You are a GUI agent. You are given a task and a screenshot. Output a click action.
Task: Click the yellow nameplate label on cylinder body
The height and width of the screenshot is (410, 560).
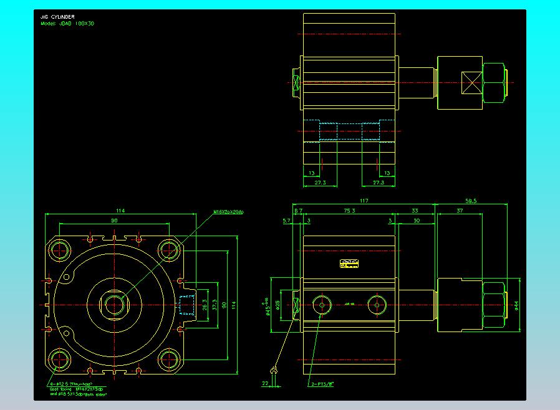pyautogui.click(x=349, y=264)
